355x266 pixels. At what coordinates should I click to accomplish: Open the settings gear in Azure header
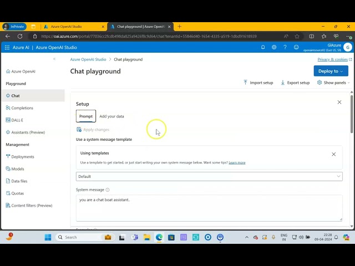(x=274, y=47)
